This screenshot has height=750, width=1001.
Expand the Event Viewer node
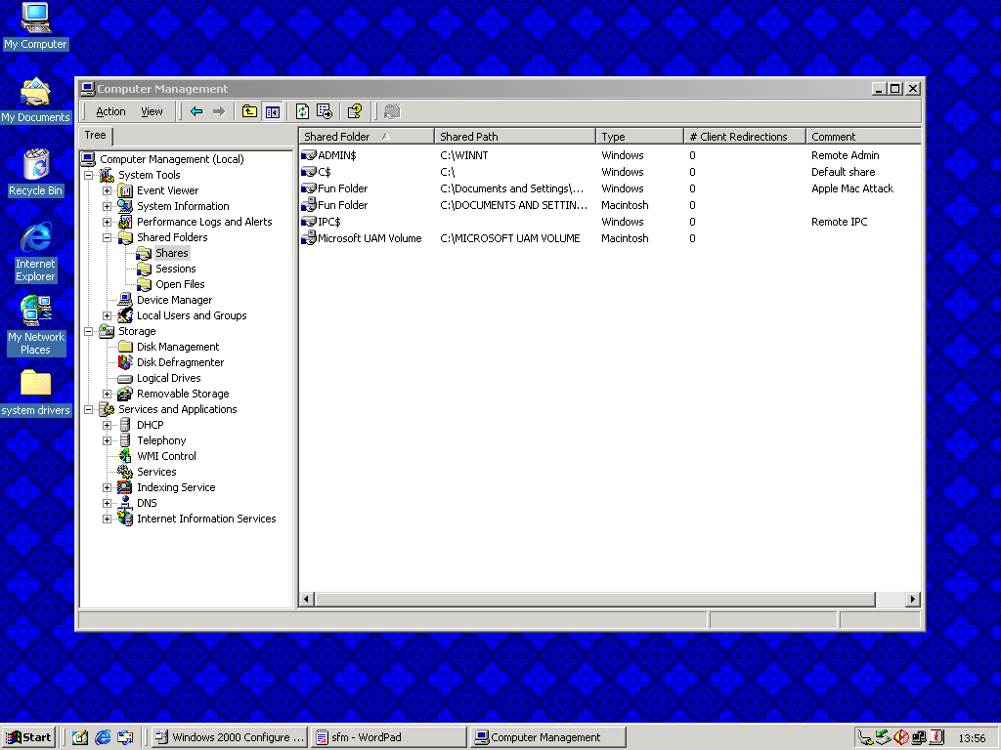tap(108, 190)
